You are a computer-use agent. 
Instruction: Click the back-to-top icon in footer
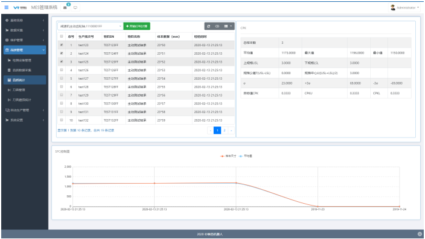[420, 234]
